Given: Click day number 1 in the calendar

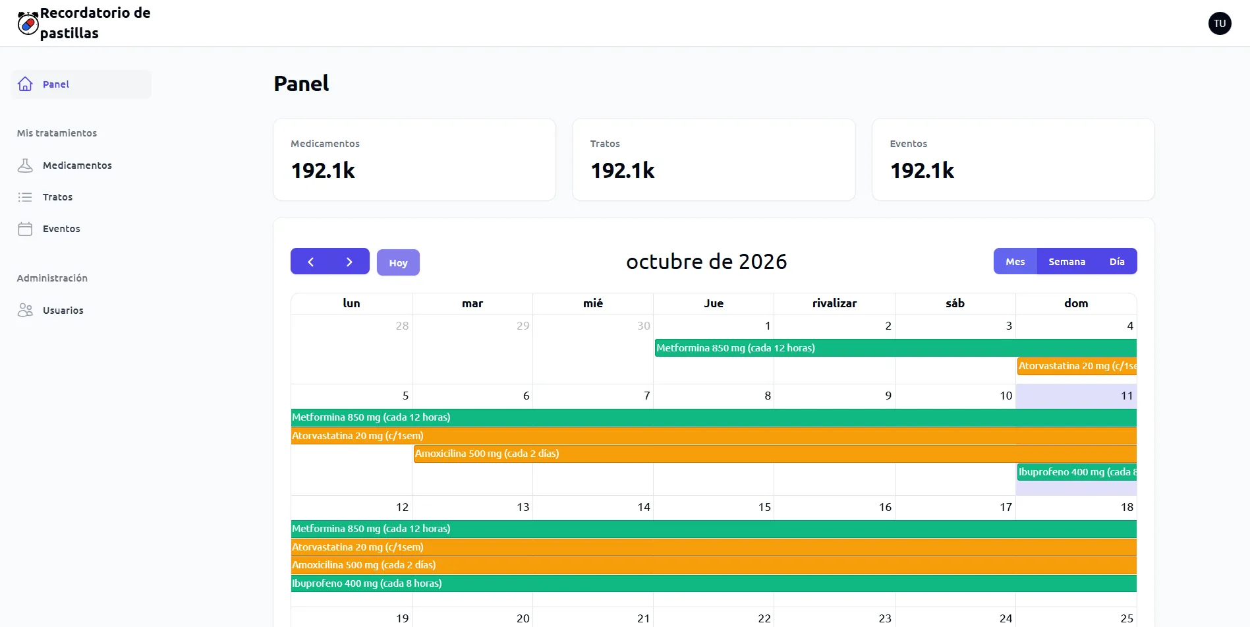Looking at the screenshot, I should coord(768,326).
